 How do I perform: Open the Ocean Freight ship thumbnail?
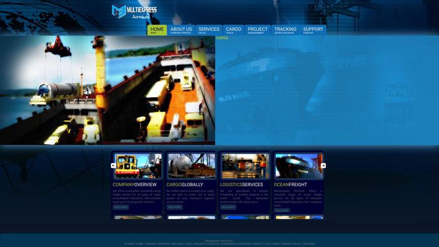[x=299, y=166]
